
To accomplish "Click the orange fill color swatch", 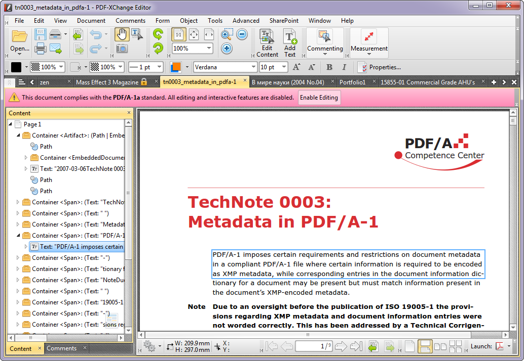I will 176,67.
